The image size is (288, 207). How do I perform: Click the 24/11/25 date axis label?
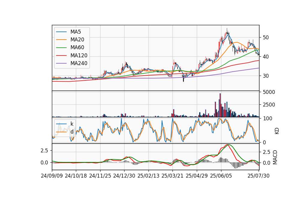[x=100, y=176]
